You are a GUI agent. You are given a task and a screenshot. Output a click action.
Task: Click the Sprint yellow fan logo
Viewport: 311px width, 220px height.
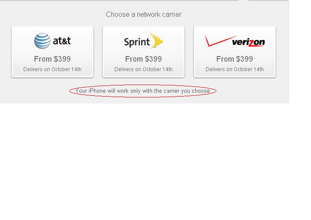(156, 41)
